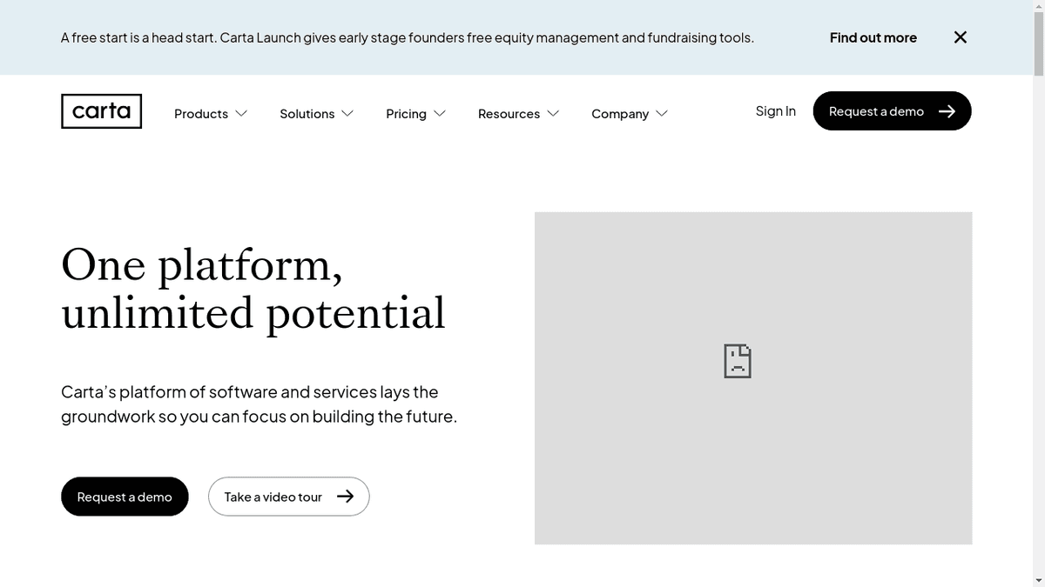This screenshot has width=1045, height=587.
Task: Click Find out more in the banner
Action: click(873, 37)
